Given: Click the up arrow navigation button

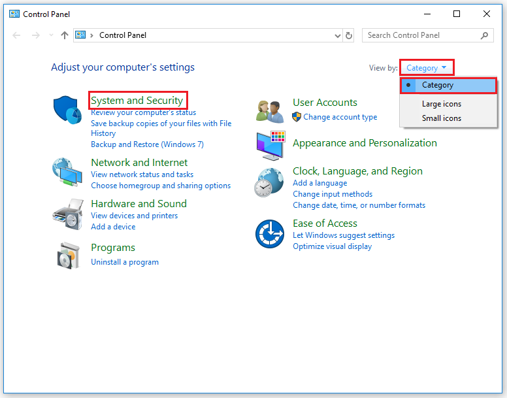Looking at the screenshot, I should coord(64,35).
